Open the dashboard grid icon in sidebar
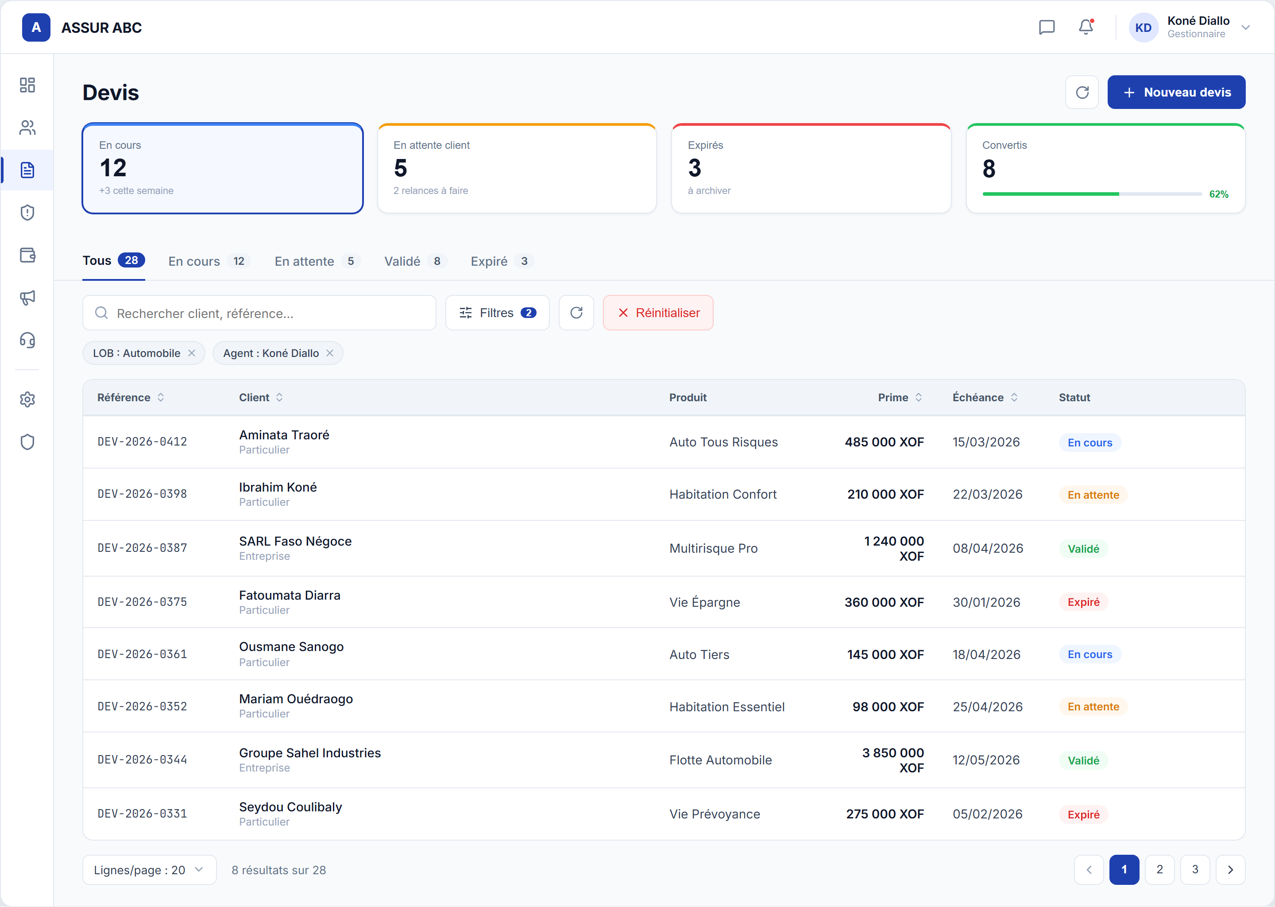The height and width of the screenshot is (907, 1275). tap(27, 85)
